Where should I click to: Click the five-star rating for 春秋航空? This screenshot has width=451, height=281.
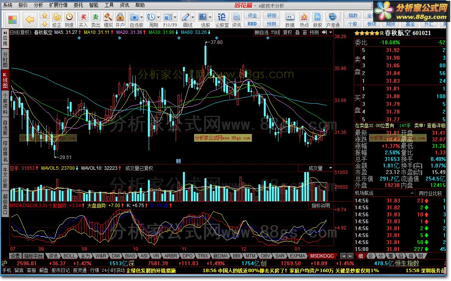(367, 33)
